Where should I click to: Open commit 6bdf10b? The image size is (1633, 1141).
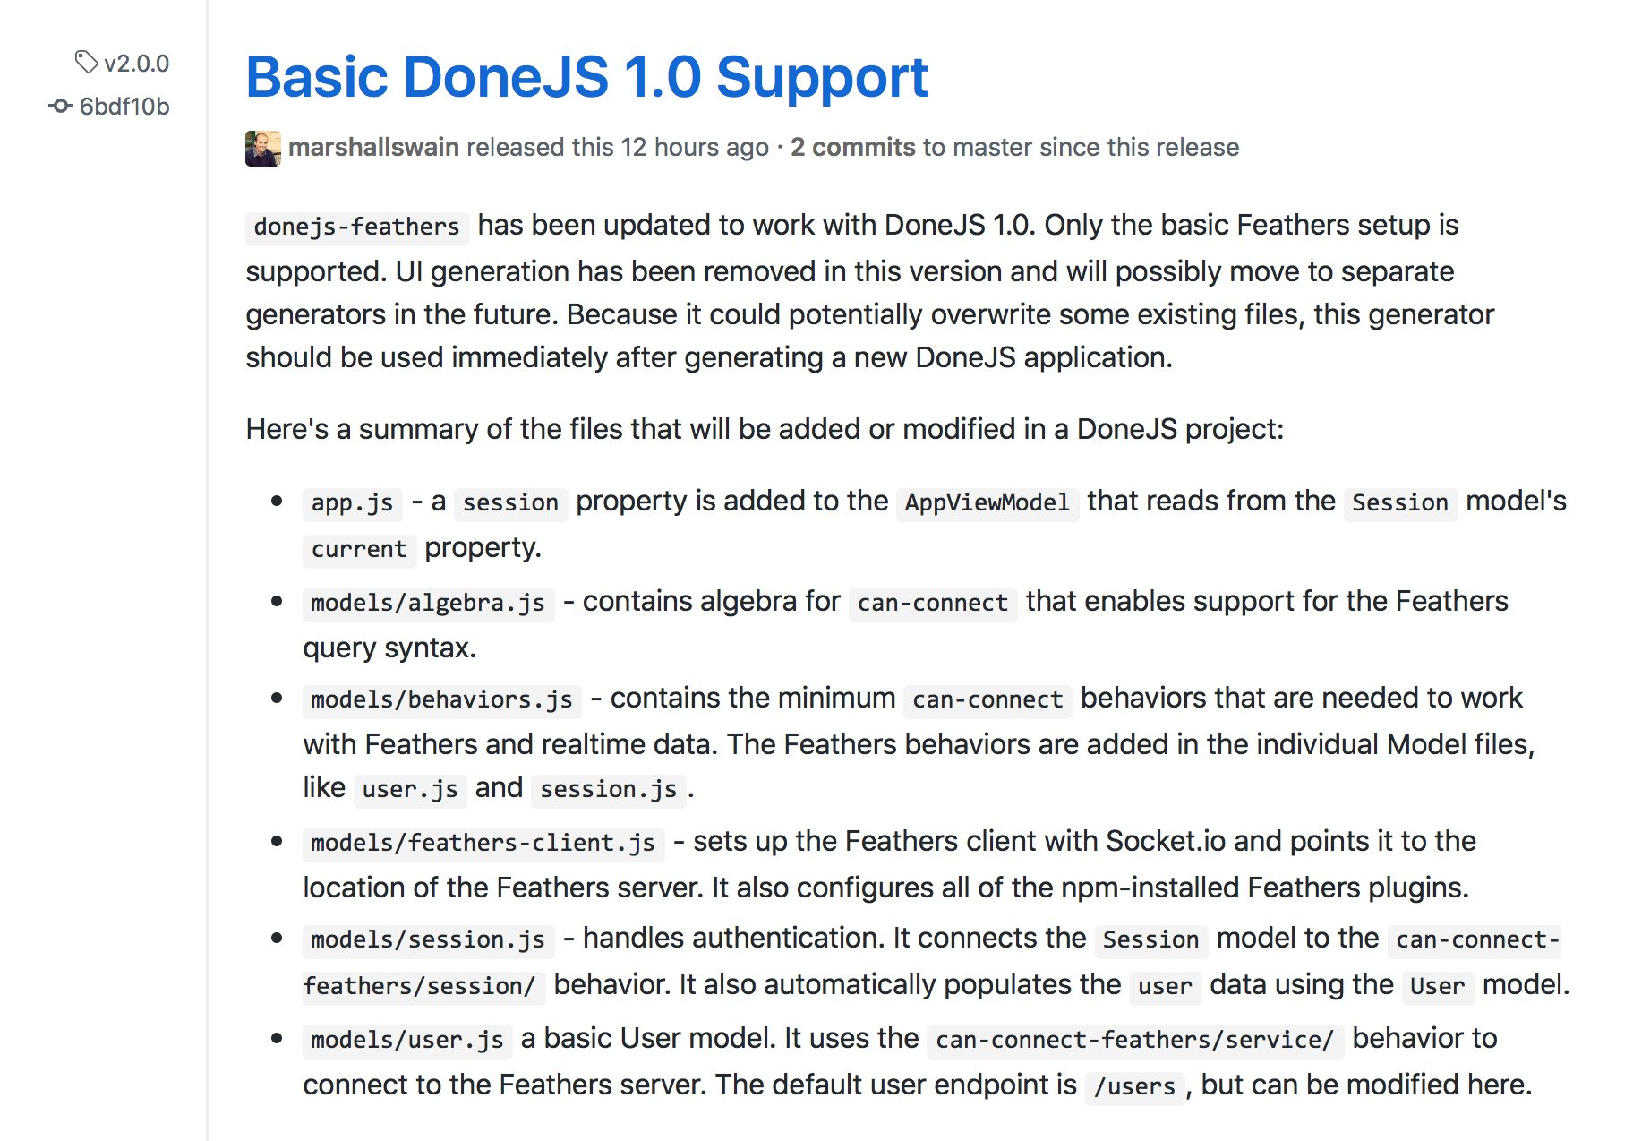click(x=124, y=107)
